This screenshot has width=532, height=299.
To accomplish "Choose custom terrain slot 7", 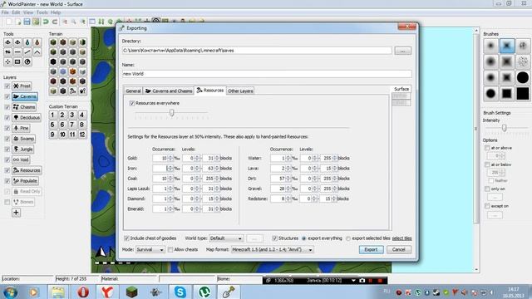I will [x=72, y=125].
